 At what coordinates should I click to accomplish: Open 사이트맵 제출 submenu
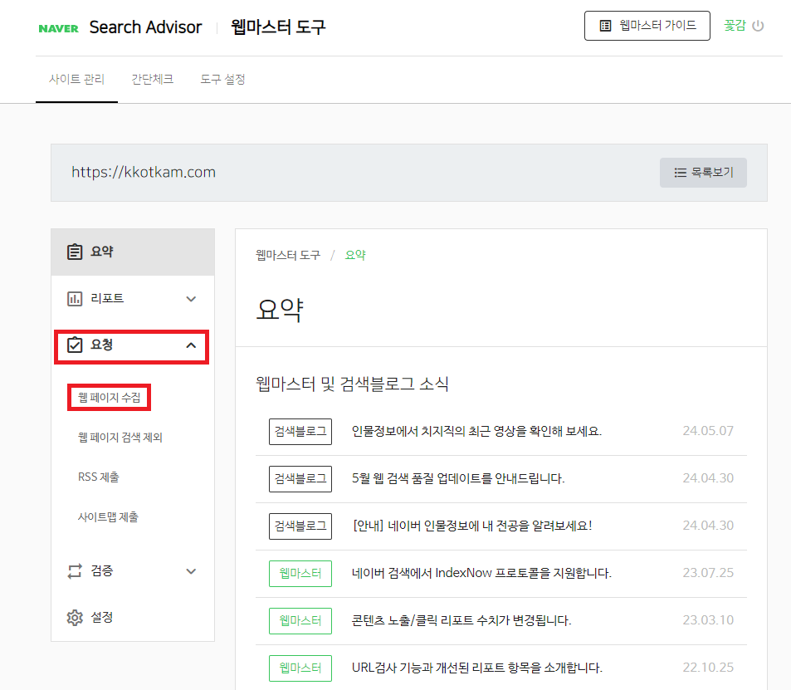tap(108, 516)
